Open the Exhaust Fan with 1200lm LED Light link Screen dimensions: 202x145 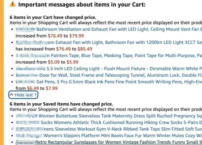pyautogui.click(x=121, y=42)
